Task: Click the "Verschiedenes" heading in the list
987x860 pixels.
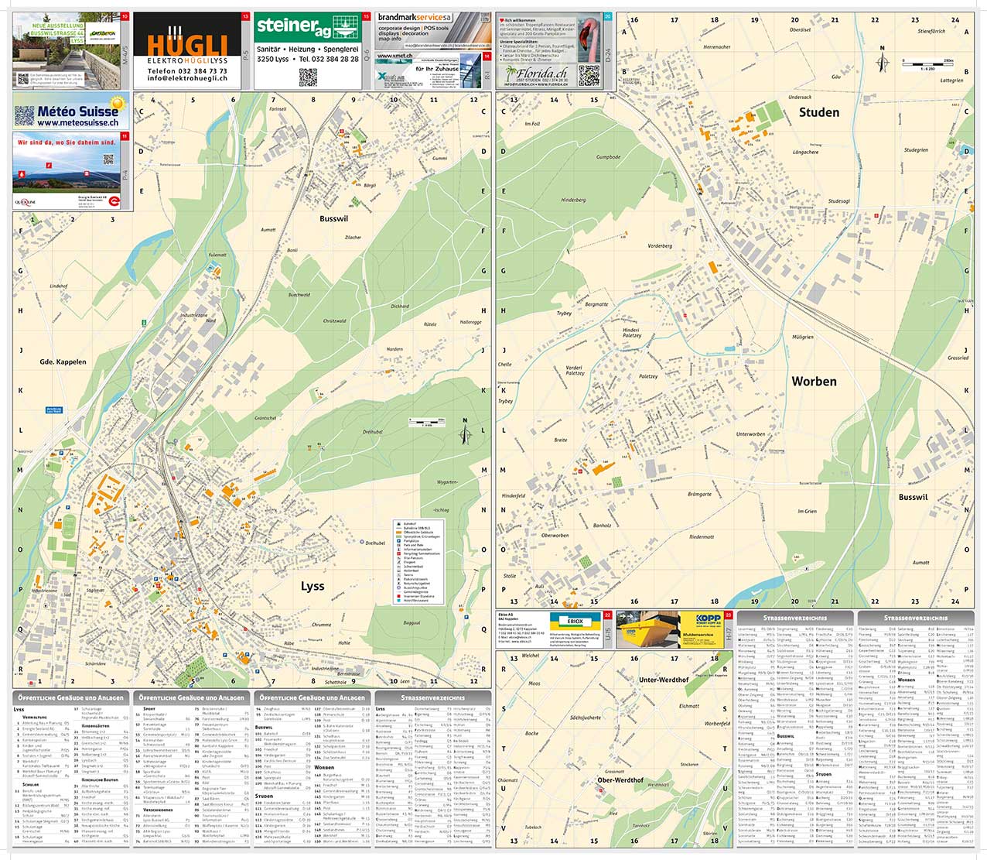Action: [158, 810]
